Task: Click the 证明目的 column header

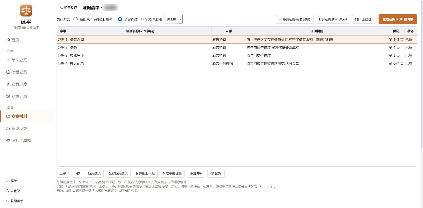Action: [317, 31]
